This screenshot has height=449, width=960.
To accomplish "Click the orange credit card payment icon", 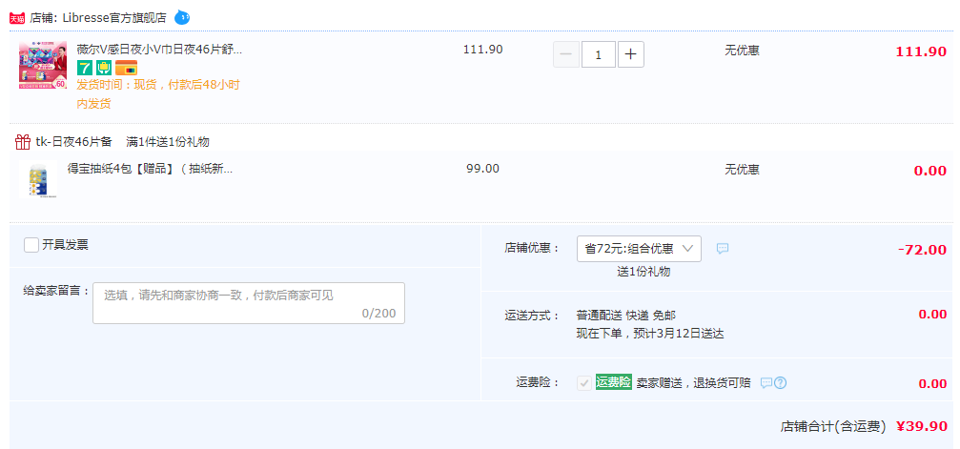I will click(126, 68).
